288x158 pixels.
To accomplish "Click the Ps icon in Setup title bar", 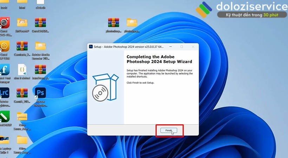I will click(91, 46).
